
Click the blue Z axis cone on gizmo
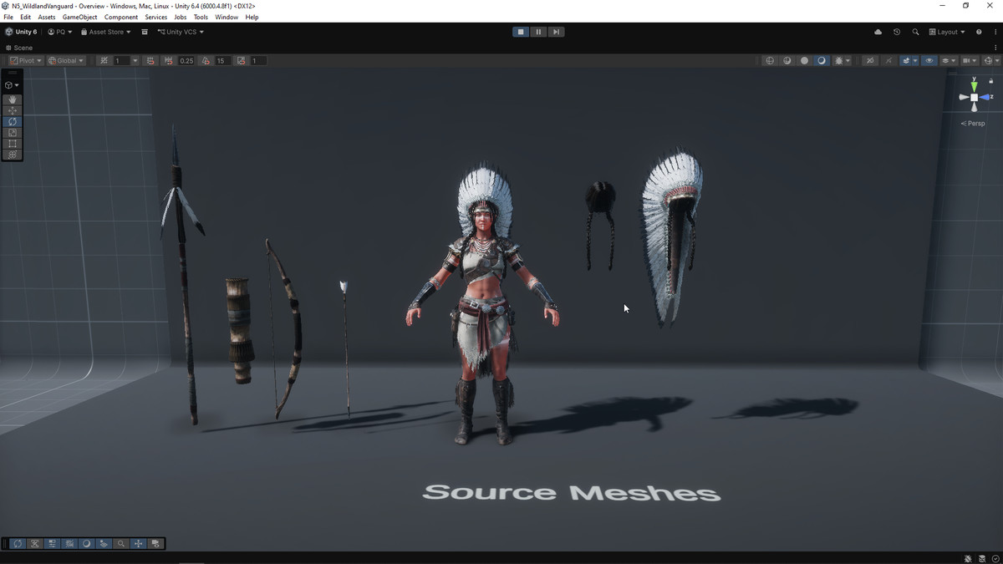tap(985, 98)
